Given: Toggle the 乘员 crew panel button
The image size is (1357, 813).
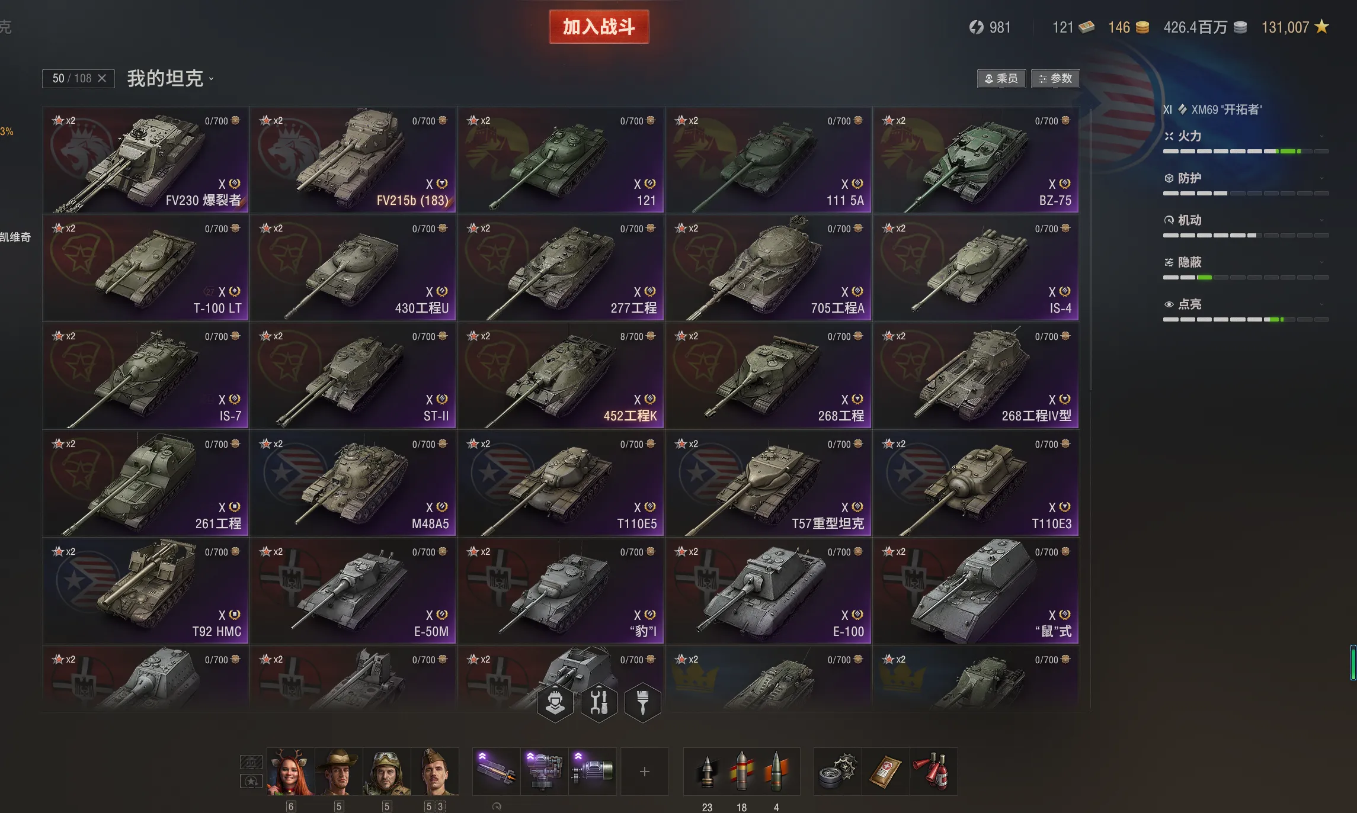Looking at the screenshot, I should pos(1001,78).
